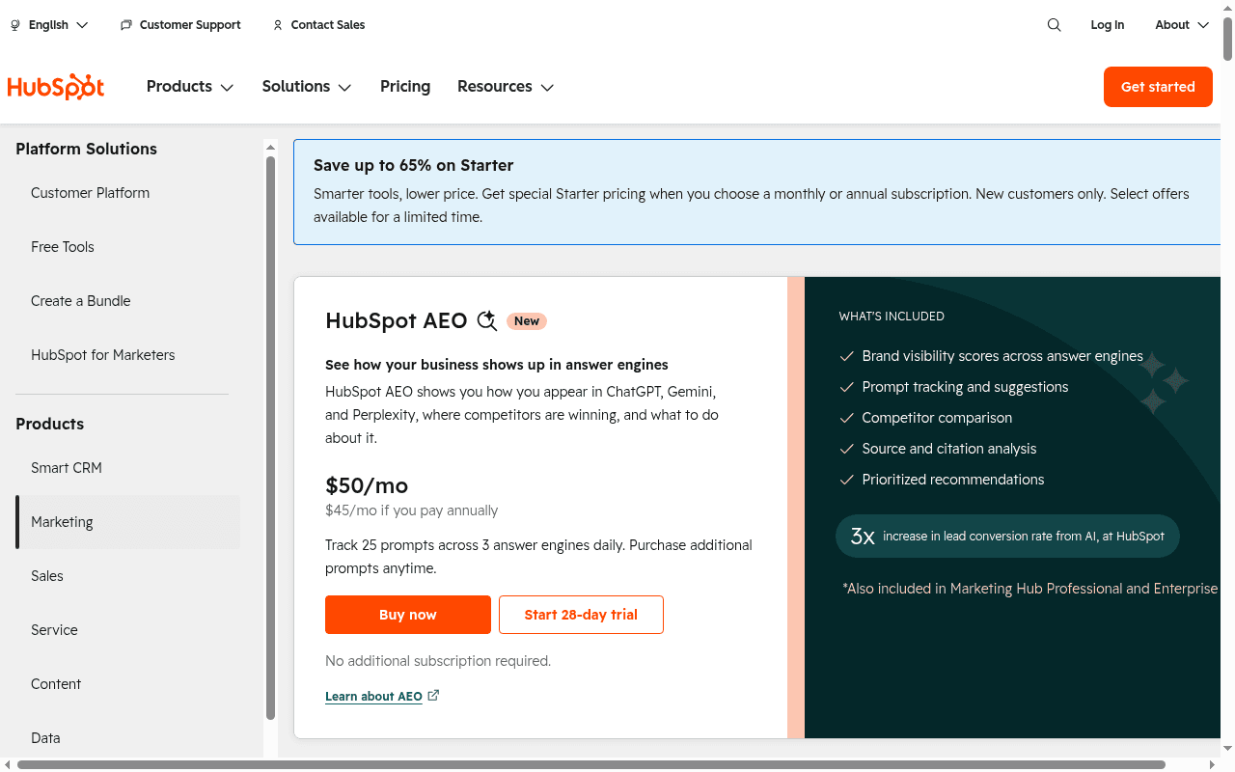
Task: Choose Data in the Products sidebar
Action: [127, 738]
